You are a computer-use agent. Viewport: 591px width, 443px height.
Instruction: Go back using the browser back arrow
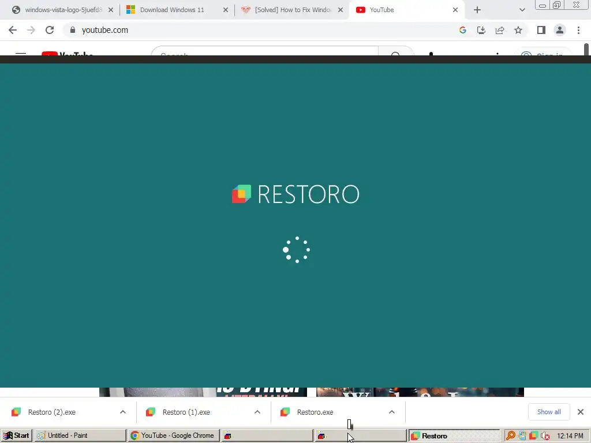(x=13, y=30)
